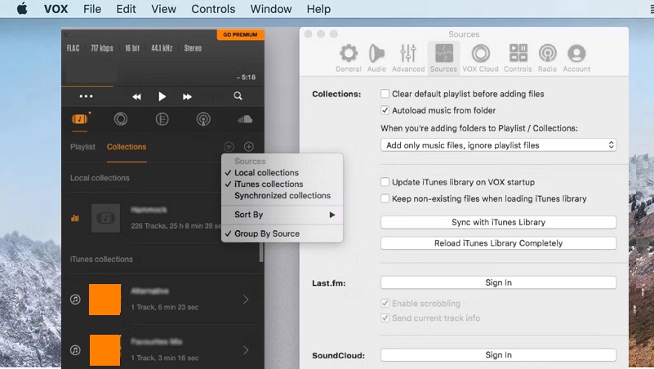Expand the Sort By submenu
Screen dimensions: 654x369
[x=282, y=215]
